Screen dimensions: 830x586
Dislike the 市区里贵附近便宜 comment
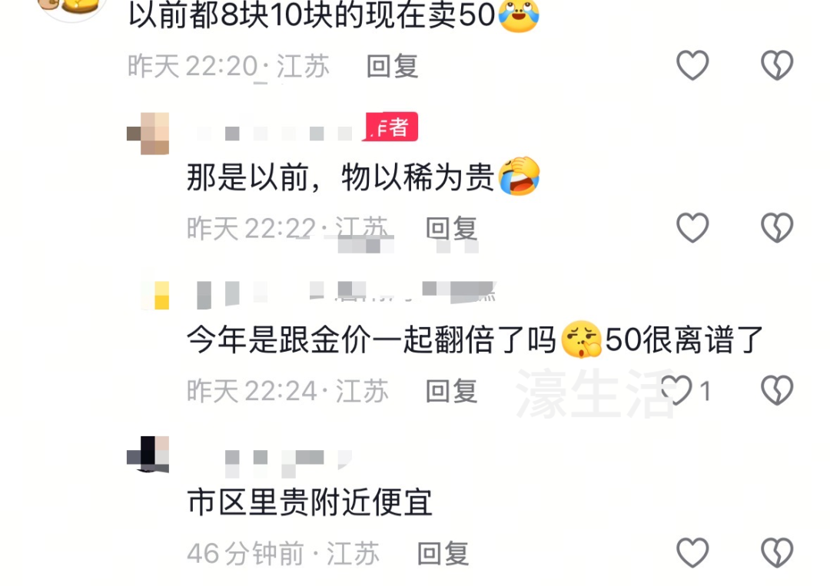777,553
